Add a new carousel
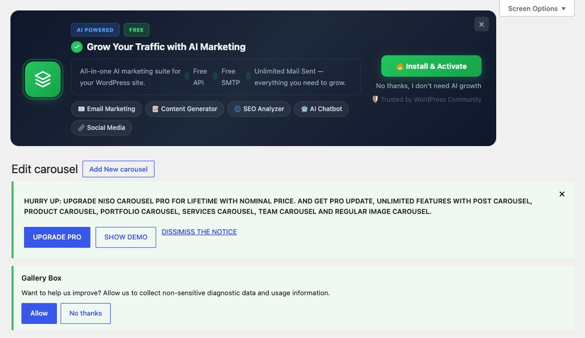 118,169
